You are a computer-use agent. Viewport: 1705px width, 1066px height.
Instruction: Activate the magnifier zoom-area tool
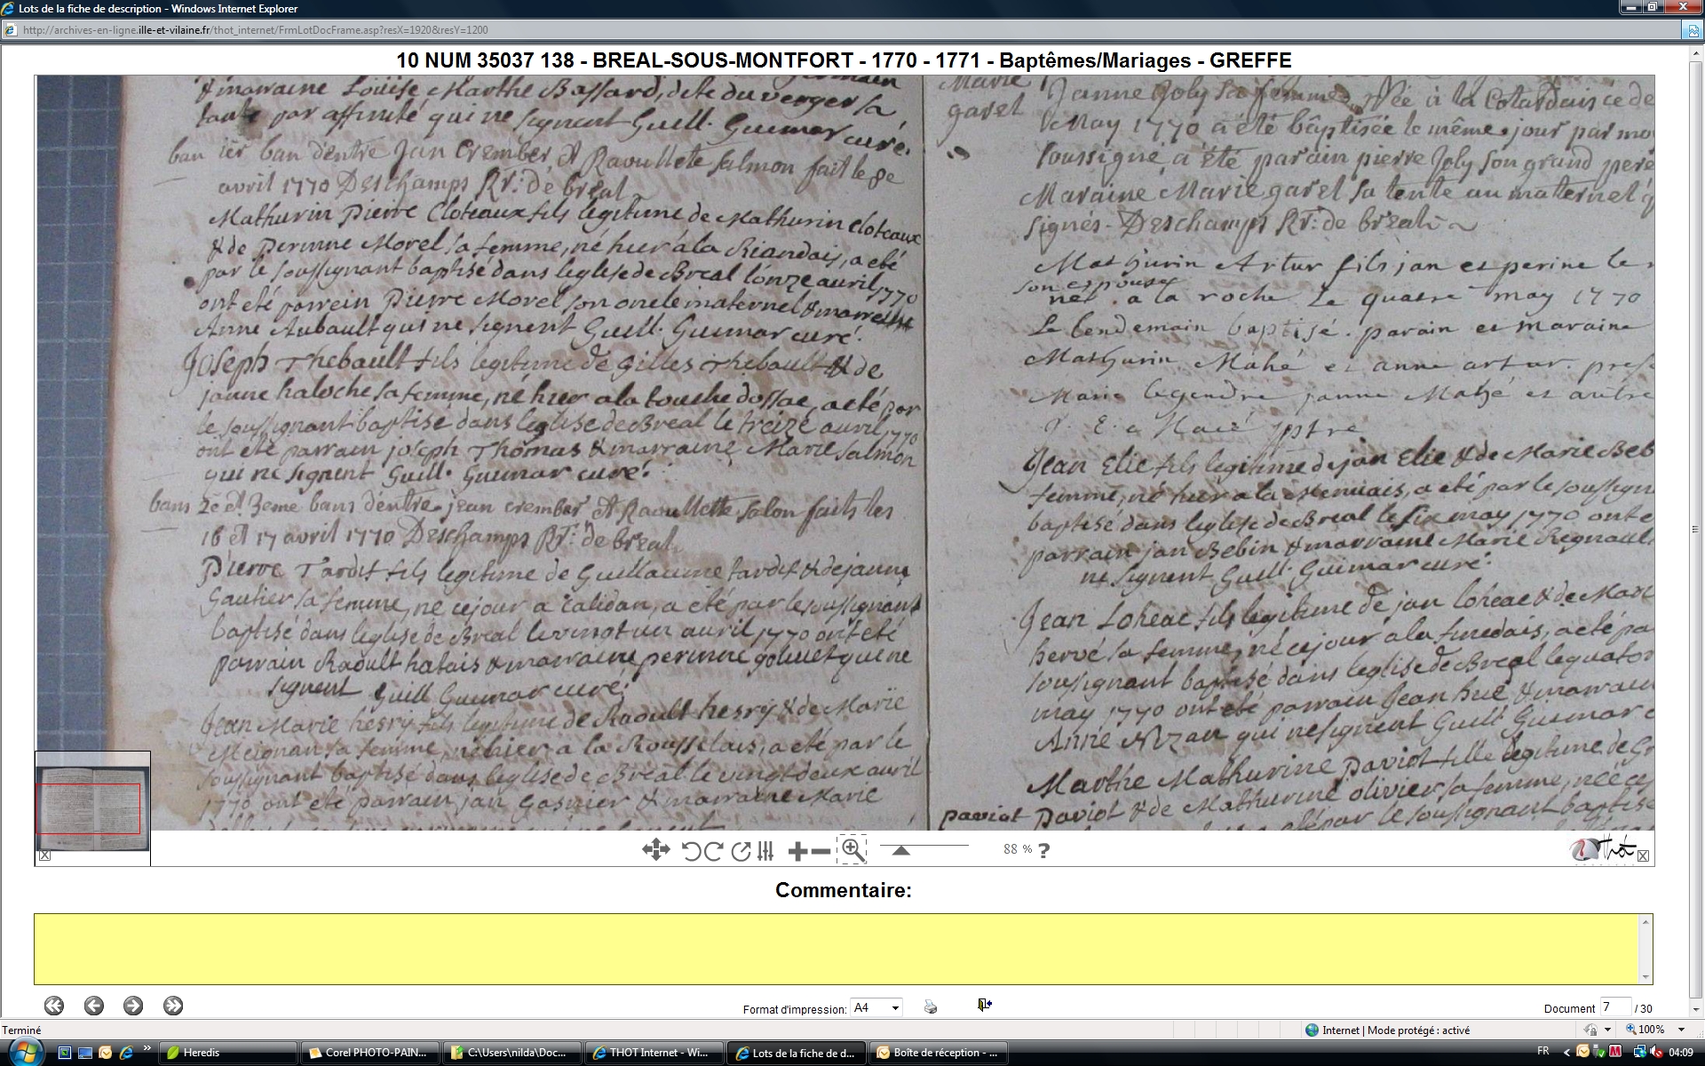click(x=852, y=850)
